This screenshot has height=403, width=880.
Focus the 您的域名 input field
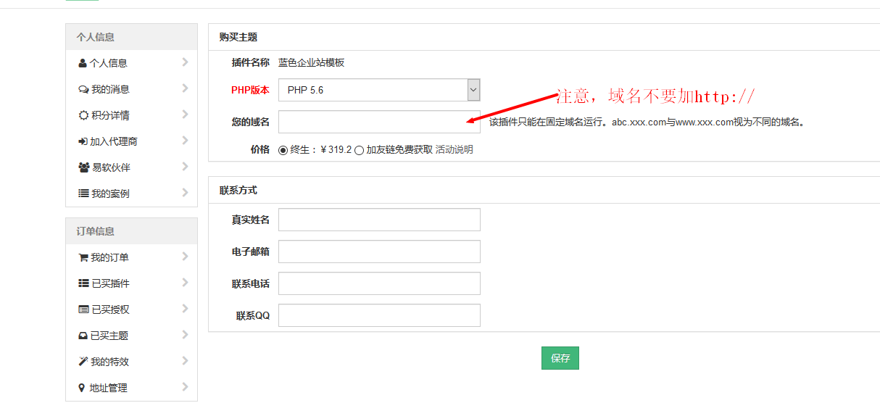[x=379, y=122]
